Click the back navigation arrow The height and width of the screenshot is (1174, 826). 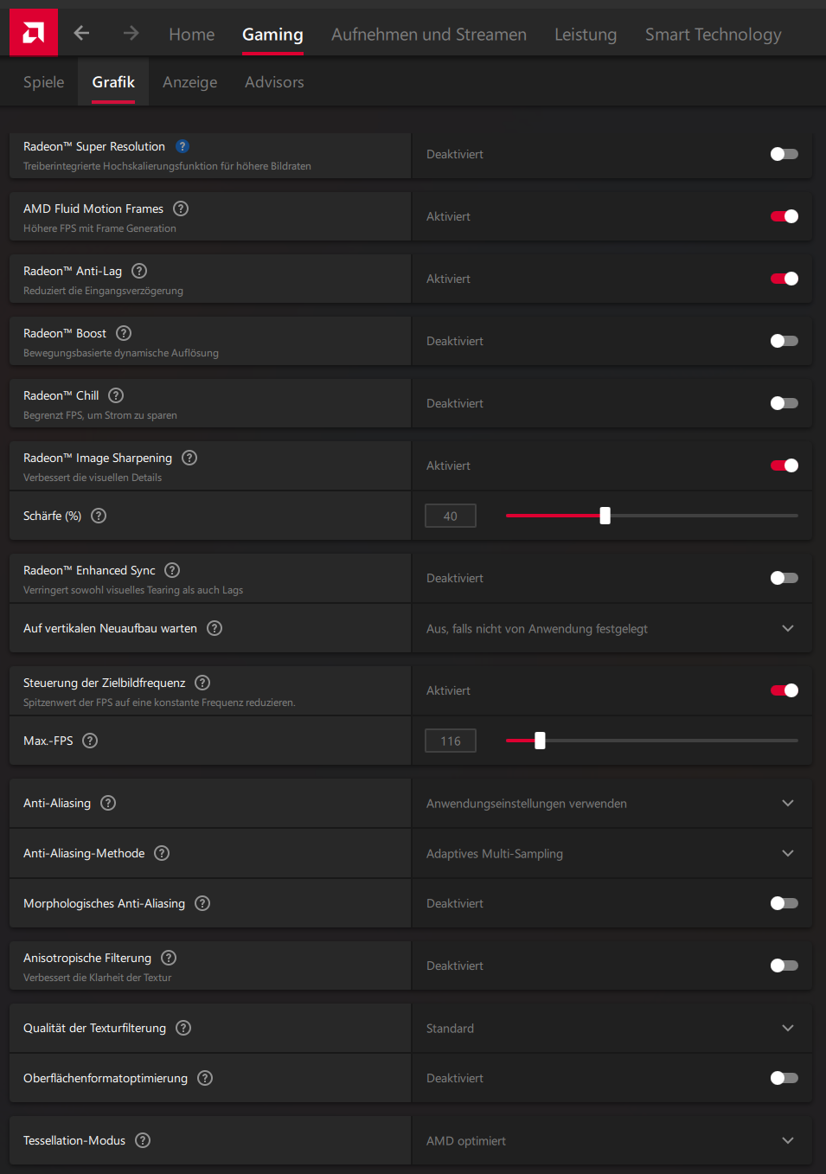80,32
